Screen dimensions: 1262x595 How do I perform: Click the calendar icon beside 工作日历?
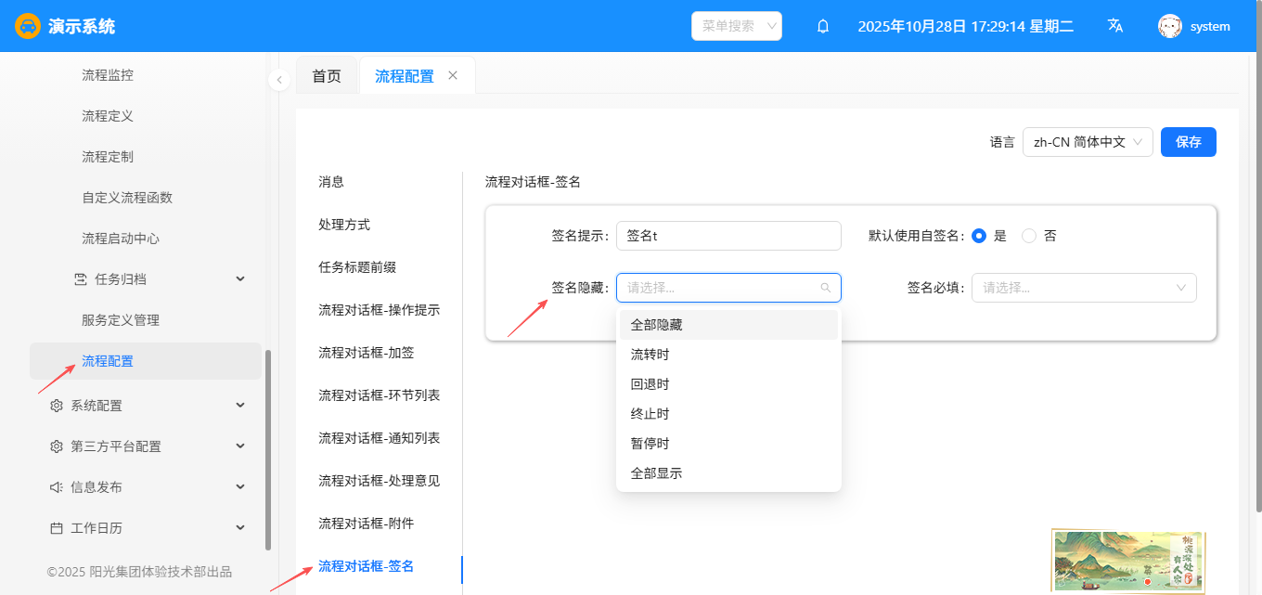pyautogui.click(x=57, y=528)
